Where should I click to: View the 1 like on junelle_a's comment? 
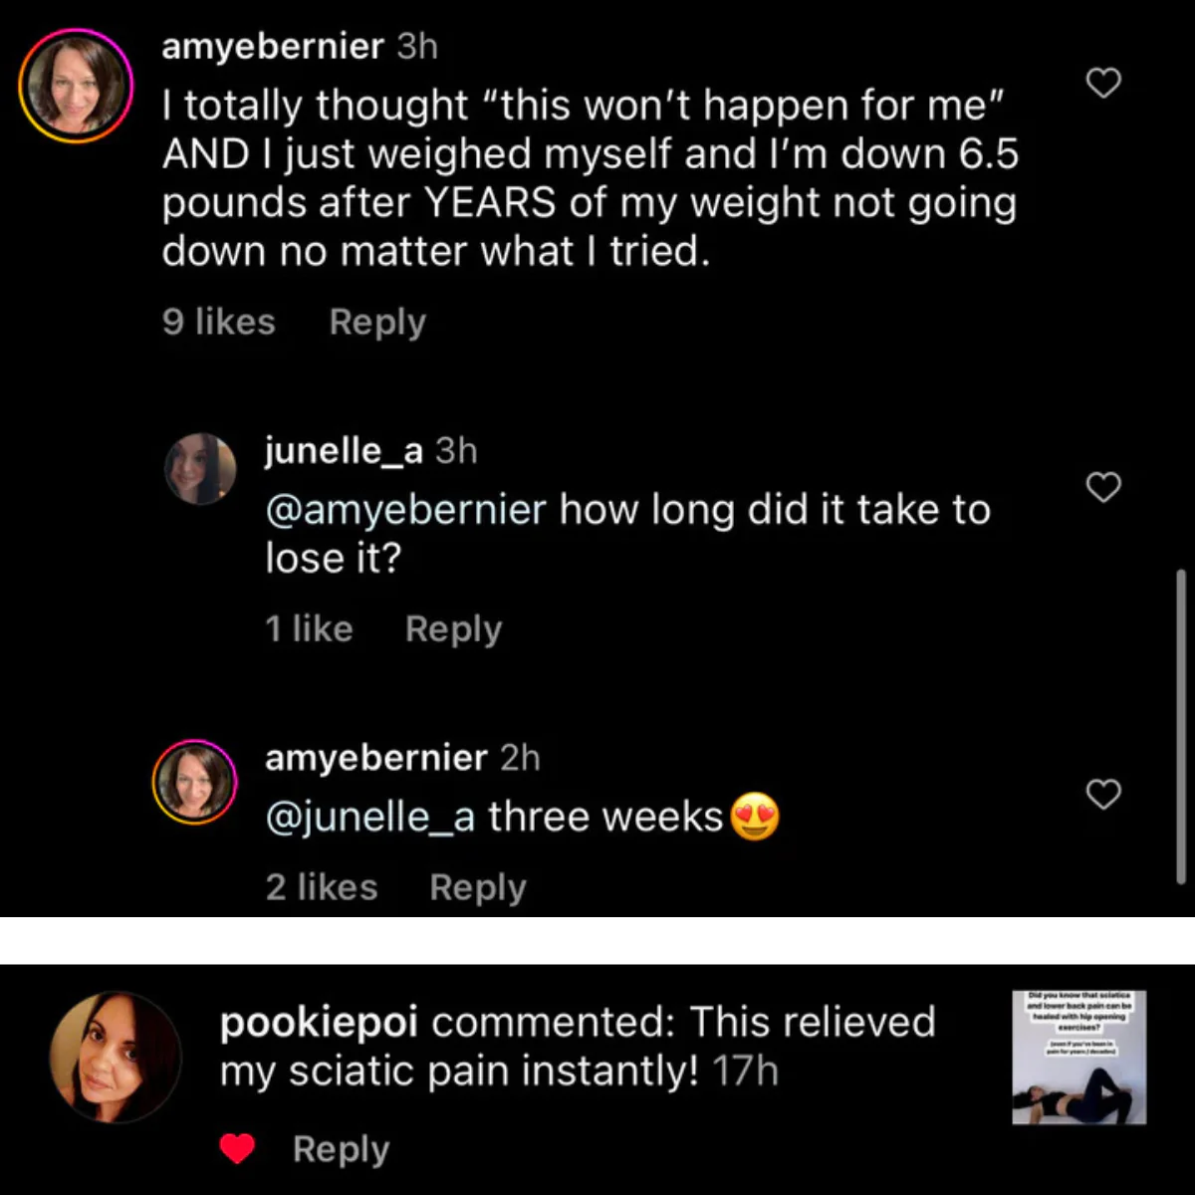(x=309, y=628)
